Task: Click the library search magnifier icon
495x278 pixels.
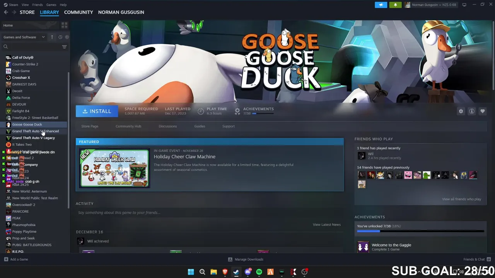Action: coord(5,47)
